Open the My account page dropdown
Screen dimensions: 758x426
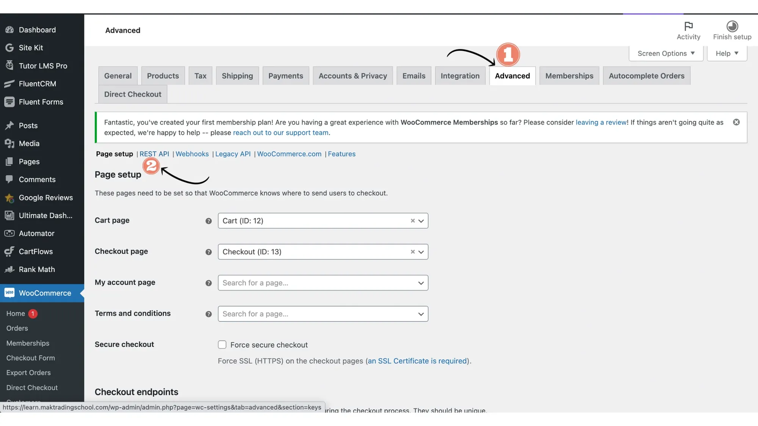point(323,283)
